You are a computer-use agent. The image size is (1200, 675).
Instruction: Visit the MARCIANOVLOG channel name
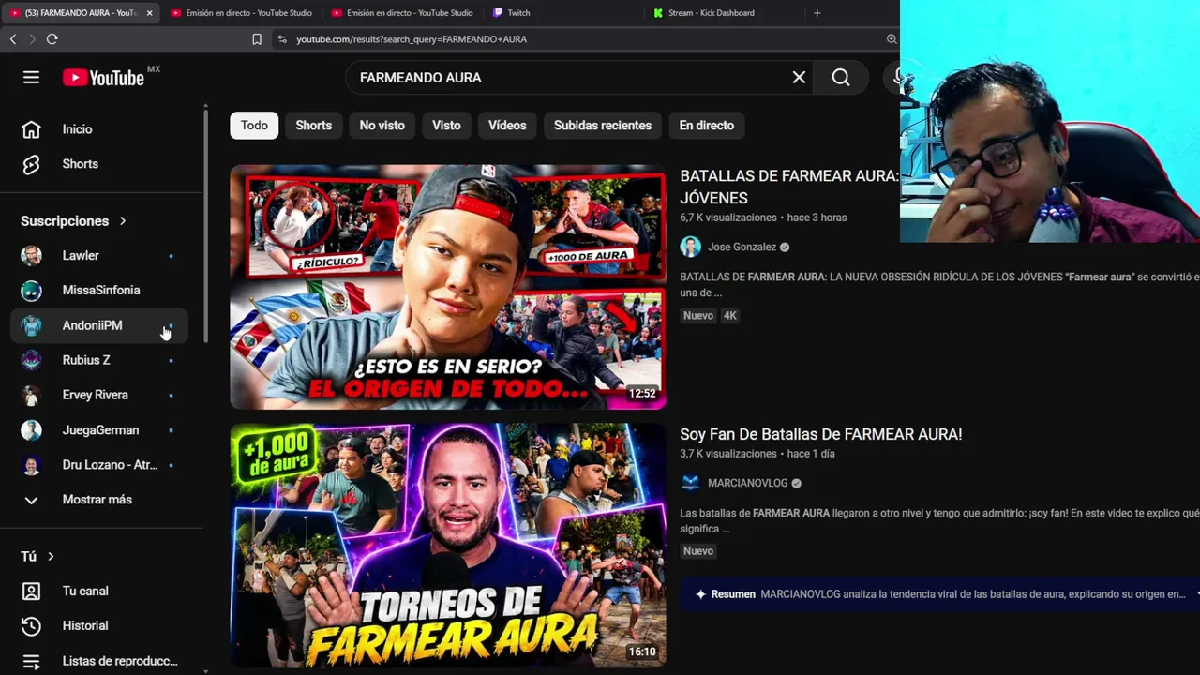click(x=747, y=484)
